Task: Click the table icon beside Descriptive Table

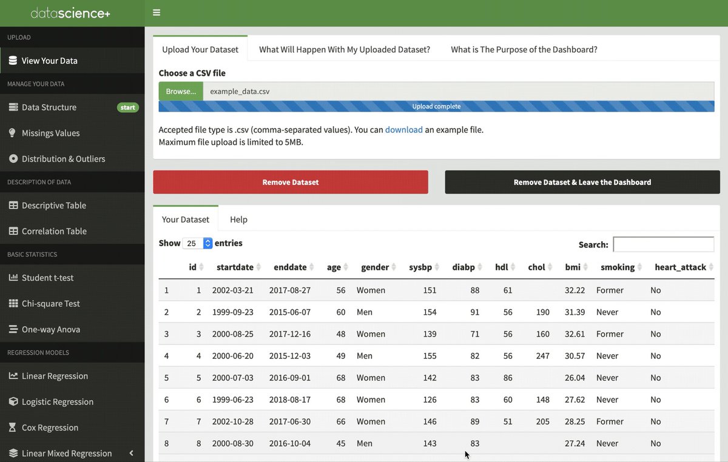Action: tap(13, 206)
